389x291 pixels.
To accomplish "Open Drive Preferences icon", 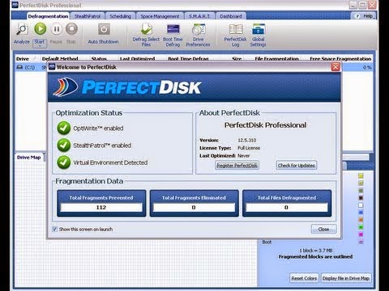I will [199, 29].
